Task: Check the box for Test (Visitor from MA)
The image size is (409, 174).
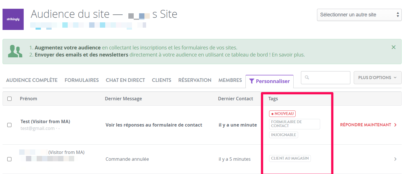Action: tap(9, 125)
